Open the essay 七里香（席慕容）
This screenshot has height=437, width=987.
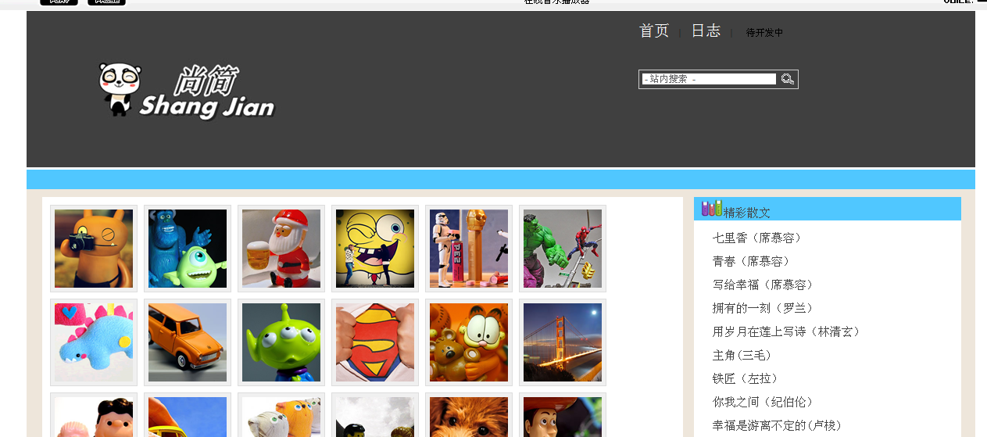757,238
